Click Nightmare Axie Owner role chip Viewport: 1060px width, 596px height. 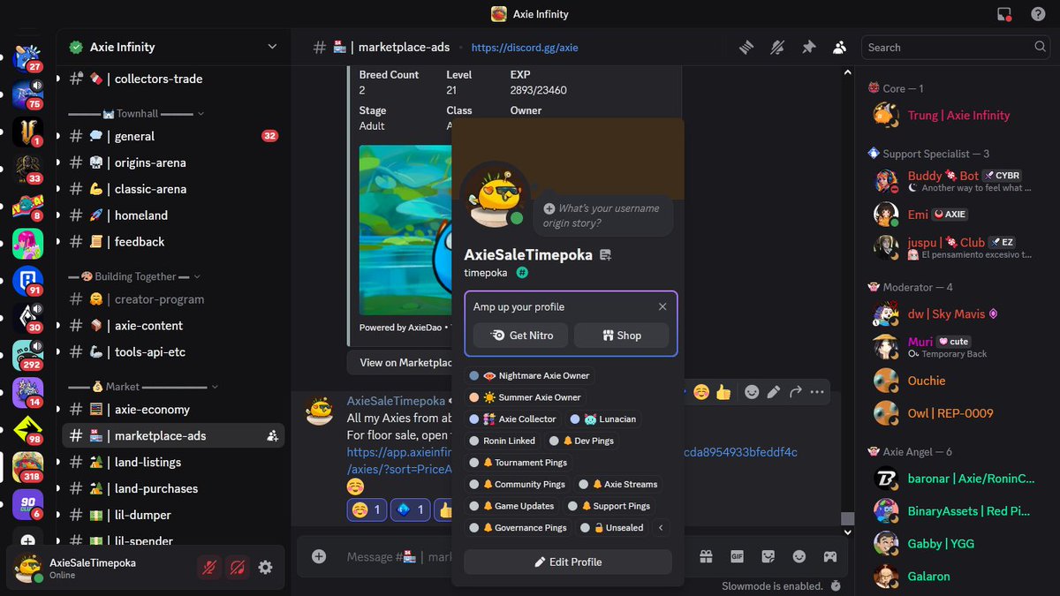(x=529, y=375)
